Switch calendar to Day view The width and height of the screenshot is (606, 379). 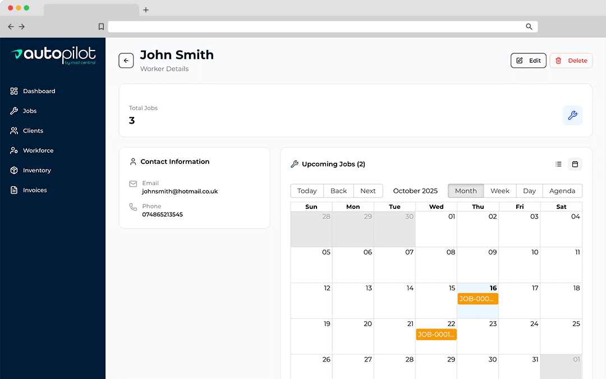click(529, 191)
